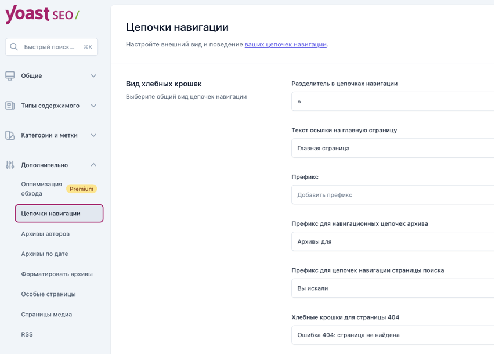Collapse the Дополнительно section chevron
Viewport: 495px width, 354px height.
coord(93,165)
